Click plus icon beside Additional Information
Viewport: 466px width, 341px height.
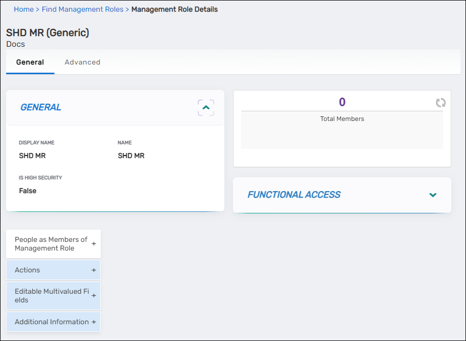pos(94,322)
